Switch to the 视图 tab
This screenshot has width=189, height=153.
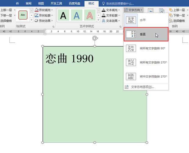click(41, 3)
